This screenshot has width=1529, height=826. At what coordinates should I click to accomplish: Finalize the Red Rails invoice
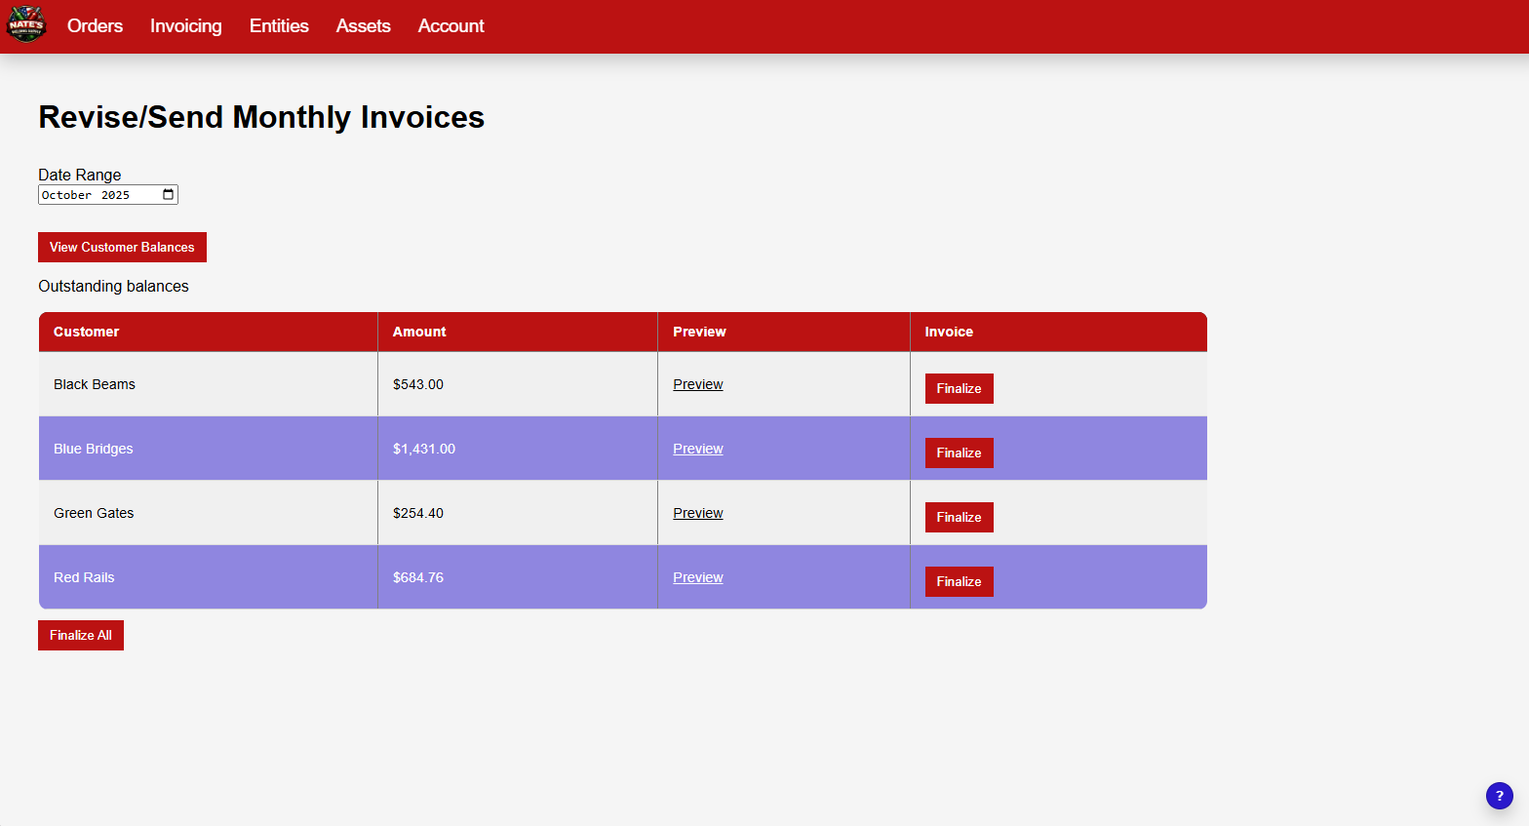click(x=960, y=581)
